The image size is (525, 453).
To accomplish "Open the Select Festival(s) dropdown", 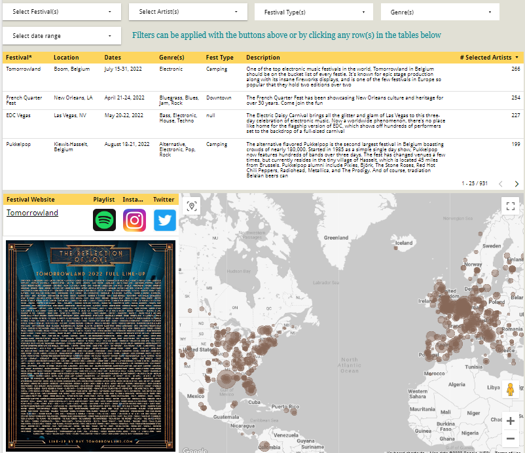I will tap(62, 12).
